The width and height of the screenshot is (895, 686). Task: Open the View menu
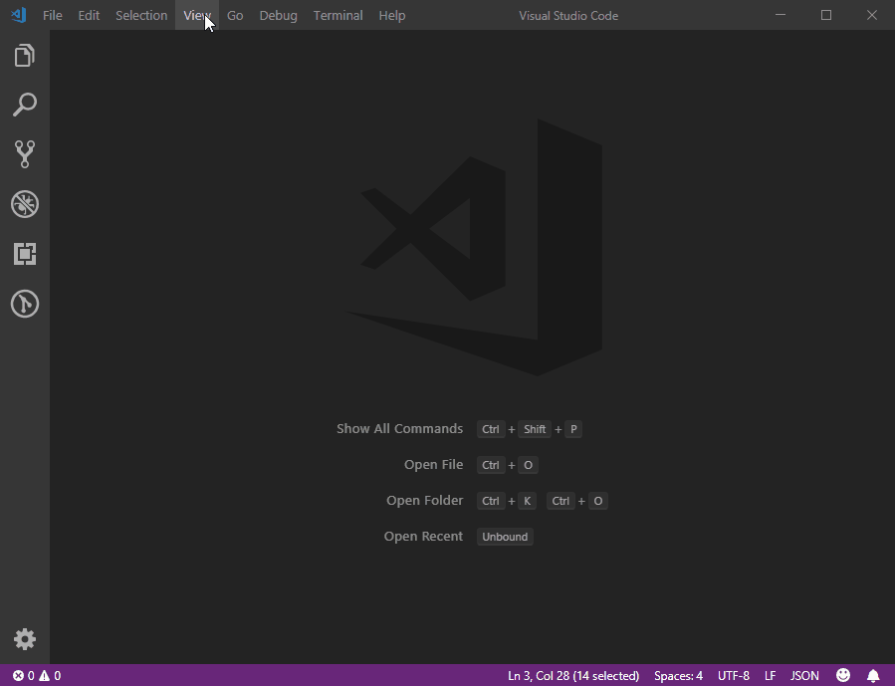(x=196, y=15)
